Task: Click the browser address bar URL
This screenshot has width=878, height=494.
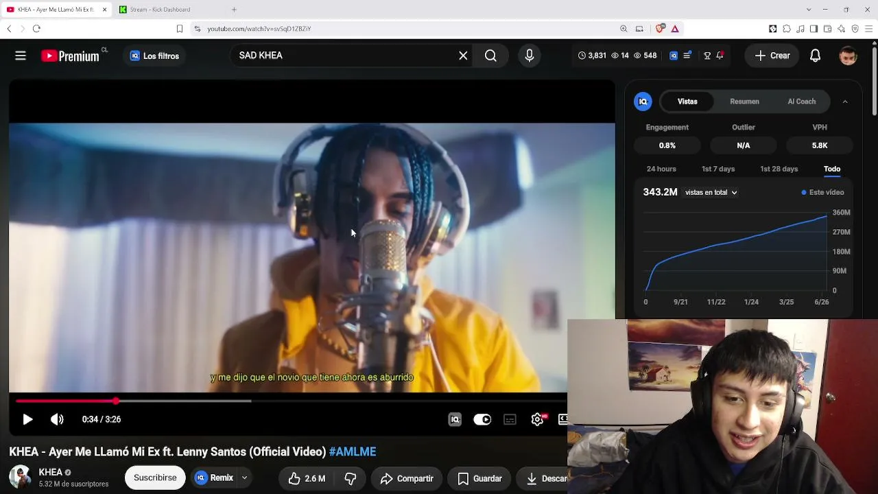Action: (x=259, y=29)
